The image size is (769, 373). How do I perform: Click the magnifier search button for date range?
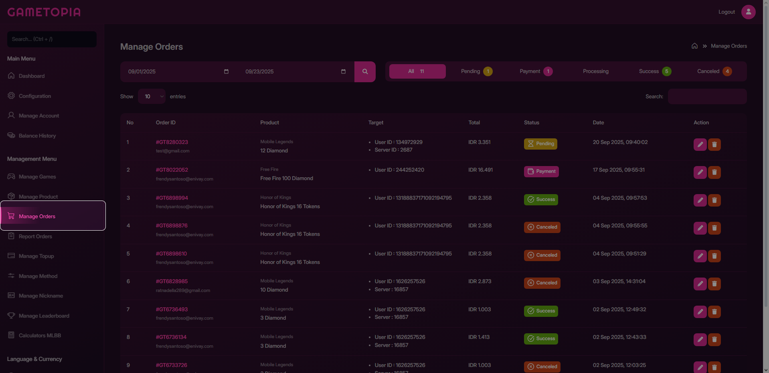[365, 71]
